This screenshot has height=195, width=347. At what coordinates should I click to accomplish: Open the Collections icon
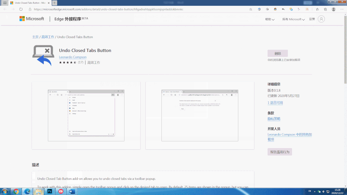[x=325, y=9]
